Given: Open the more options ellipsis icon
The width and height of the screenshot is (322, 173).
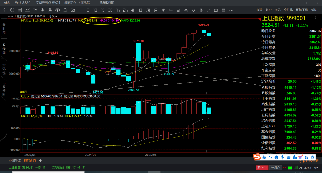Looking at the screenshot, I should 231,10.
